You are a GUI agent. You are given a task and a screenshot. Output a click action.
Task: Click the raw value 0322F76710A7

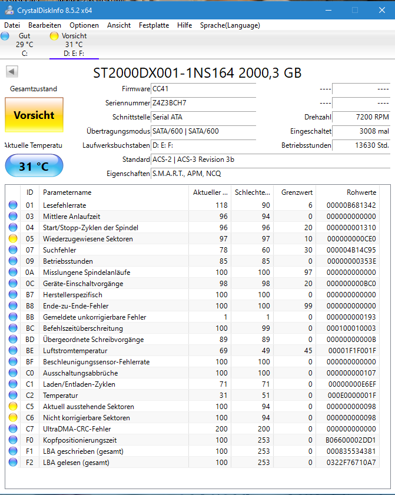click(x=351, y=463)
